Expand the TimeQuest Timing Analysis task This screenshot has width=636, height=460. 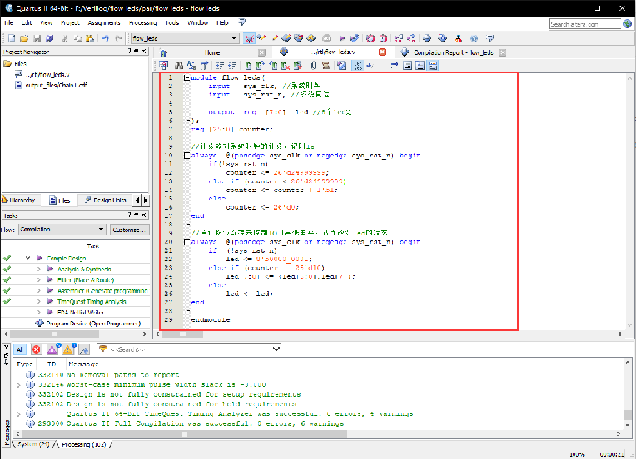point(39,301)
